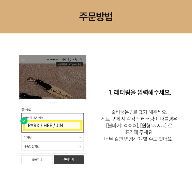Click the search magnifier icon
The height and width of the screenshot is (192, 192).
click(x=81, y=59)
